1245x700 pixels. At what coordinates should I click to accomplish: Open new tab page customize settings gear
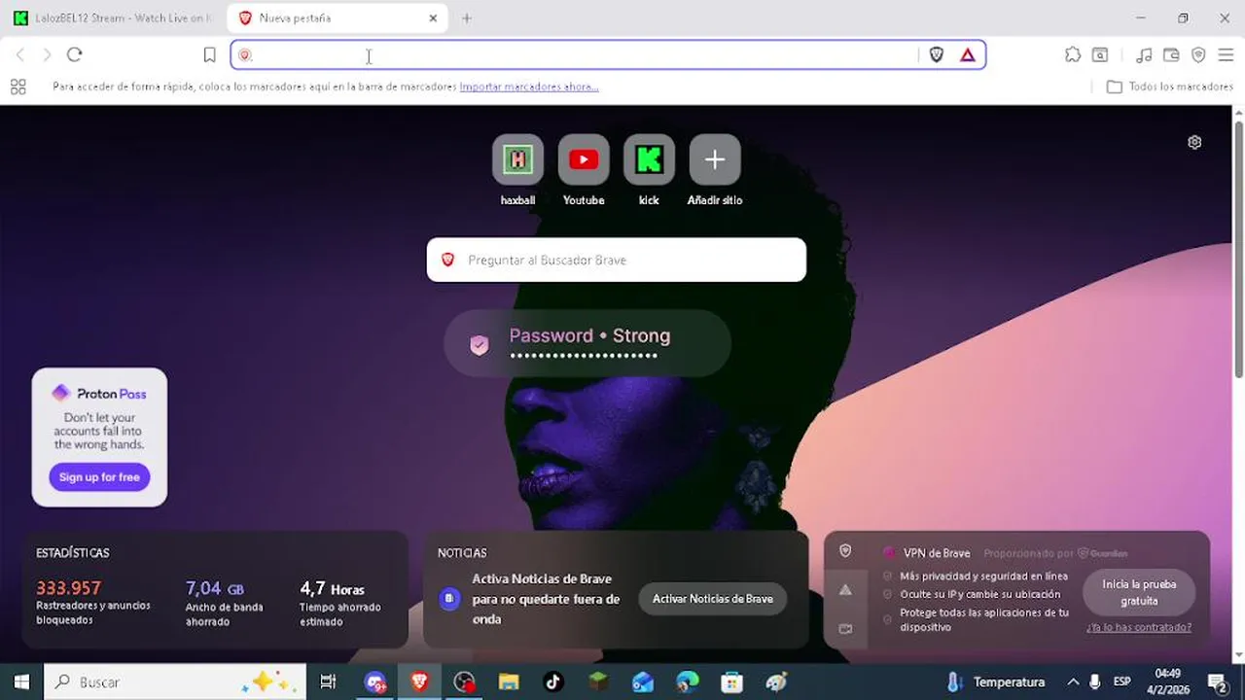click(1194, 142)
